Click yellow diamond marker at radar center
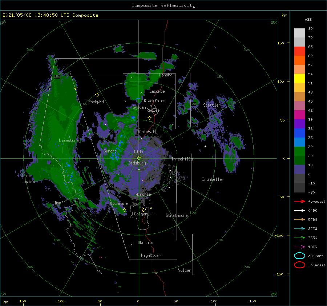This screenshot has width=327, height=306. (x=139, y=158)
